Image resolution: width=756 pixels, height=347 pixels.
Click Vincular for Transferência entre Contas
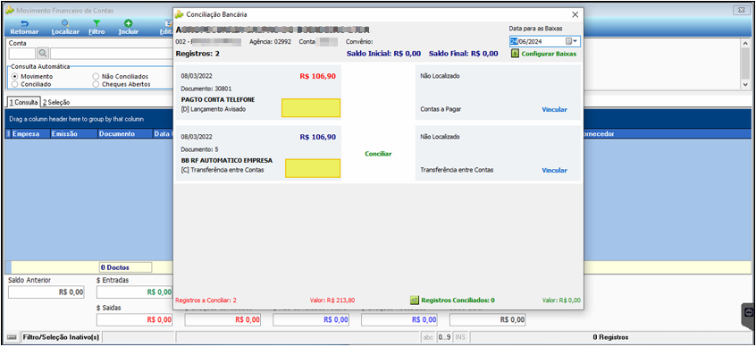coord(554,170)
